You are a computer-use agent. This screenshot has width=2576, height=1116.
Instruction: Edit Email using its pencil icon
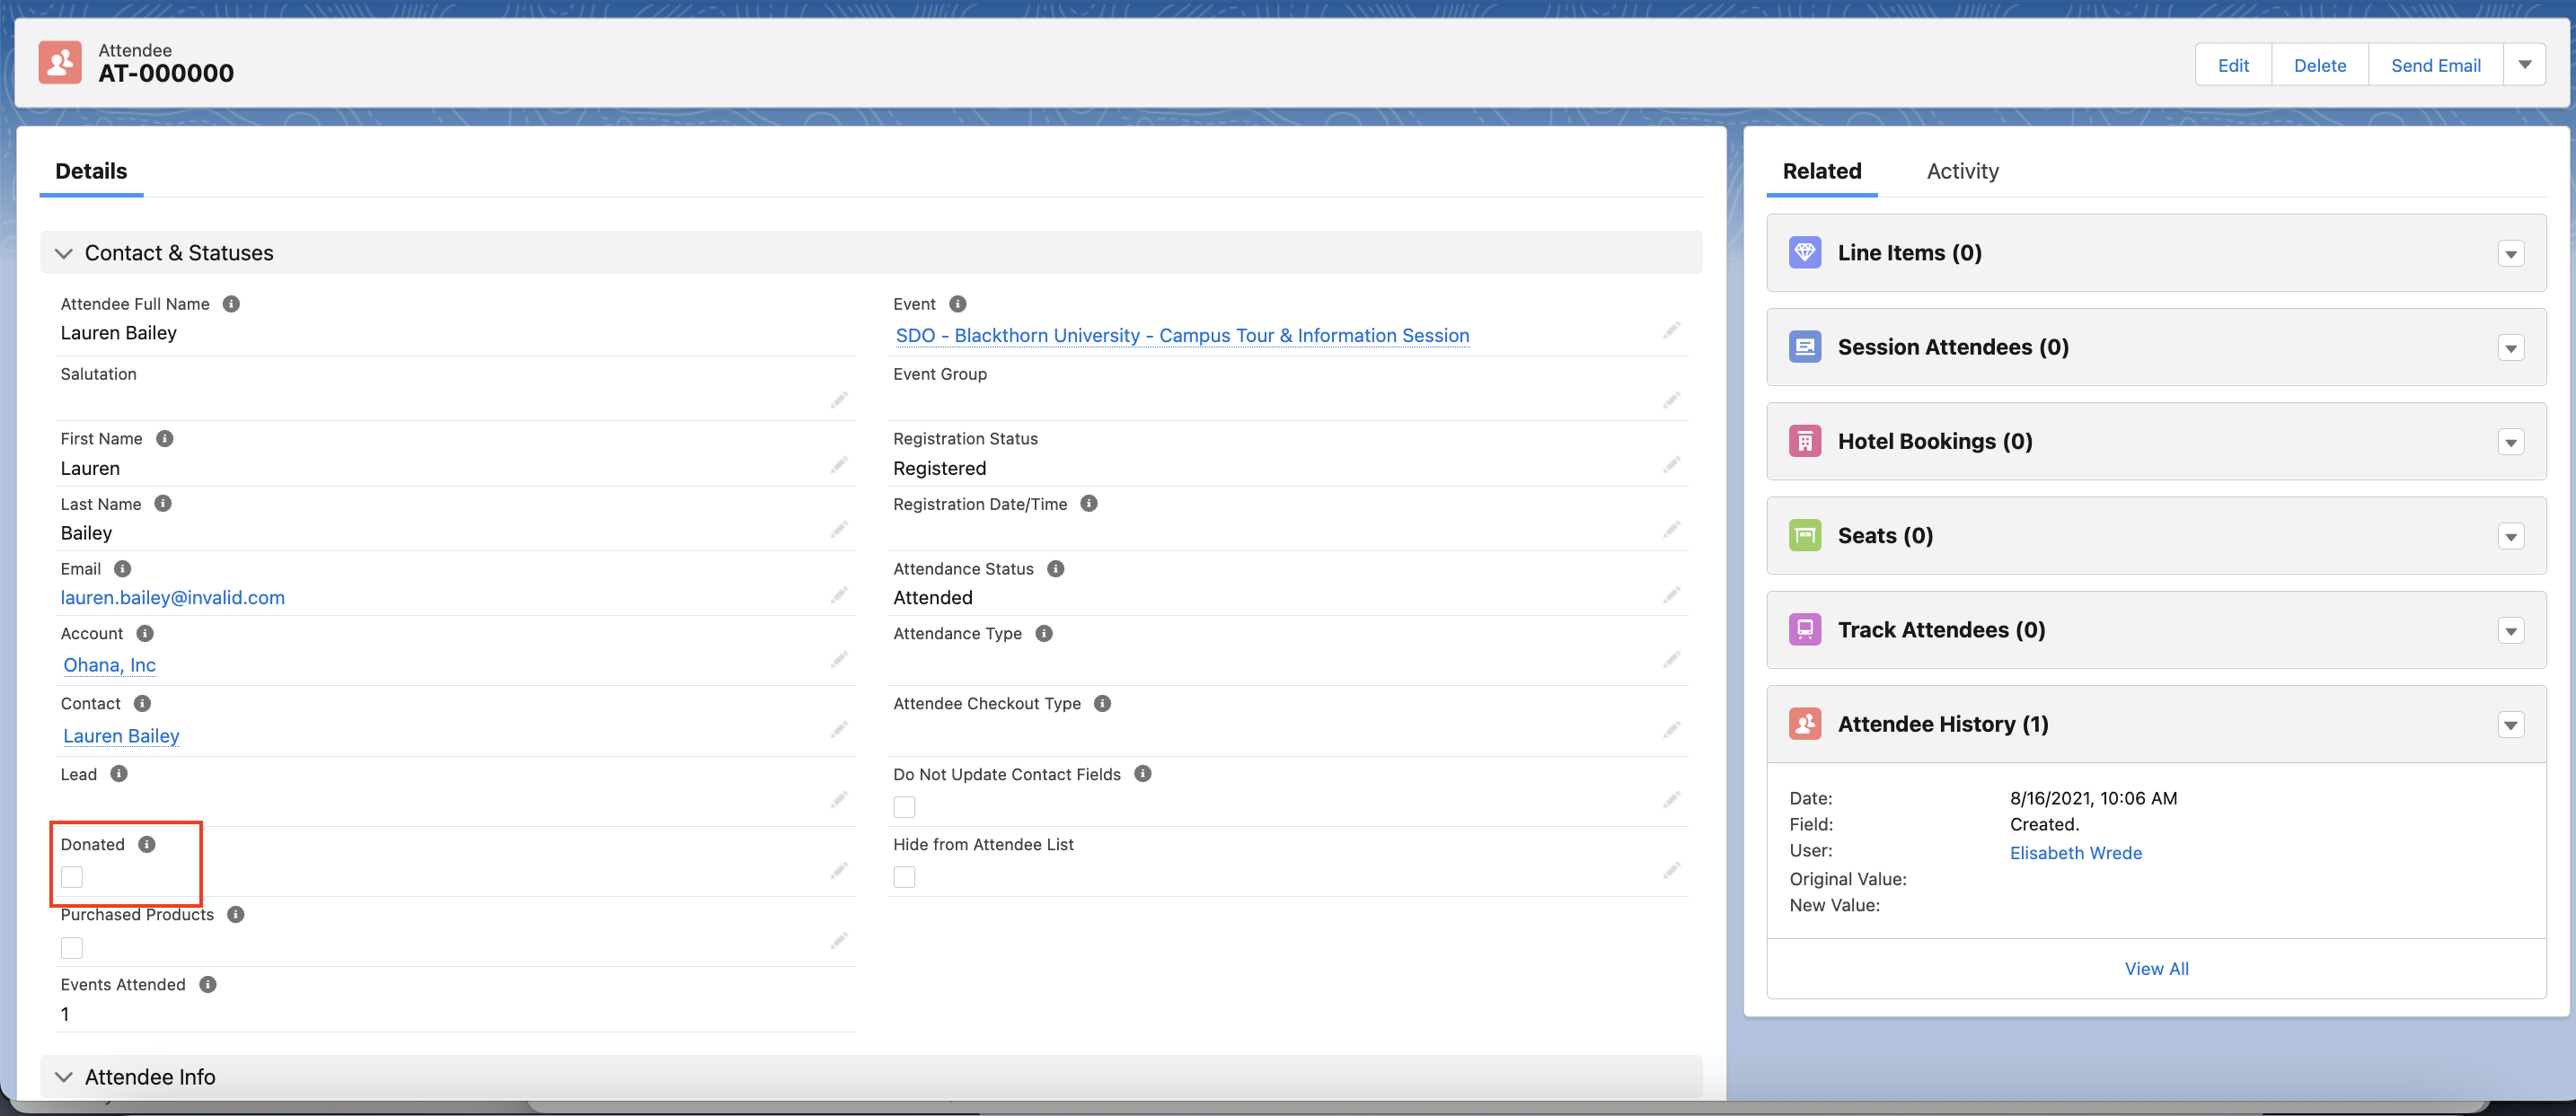click(839, 595)
